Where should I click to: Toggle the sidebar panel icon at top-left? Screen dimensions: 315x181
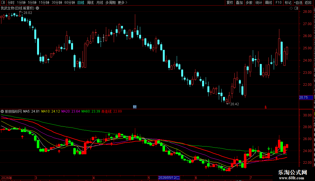[x=3, y=3]
